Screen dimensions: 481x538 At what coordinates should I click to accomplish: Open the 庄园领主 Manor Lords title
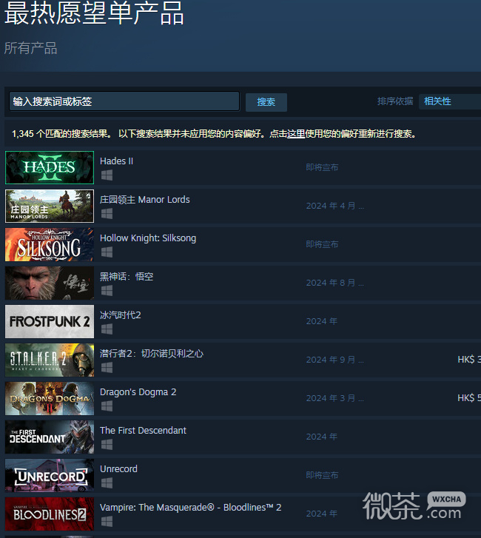point(145,199)
